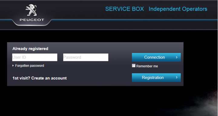Select the '1st visit? Create an account' text

coord(40,78)
